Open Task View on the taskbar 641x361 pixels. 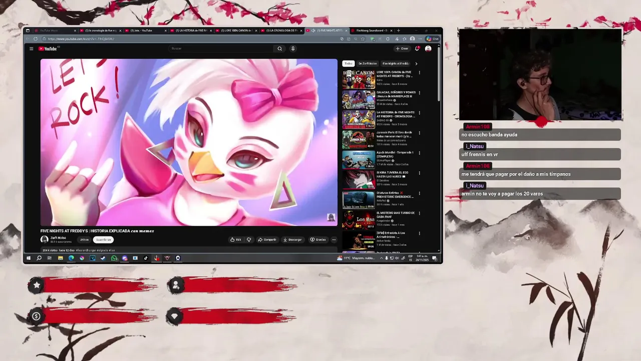pos(50,258)
